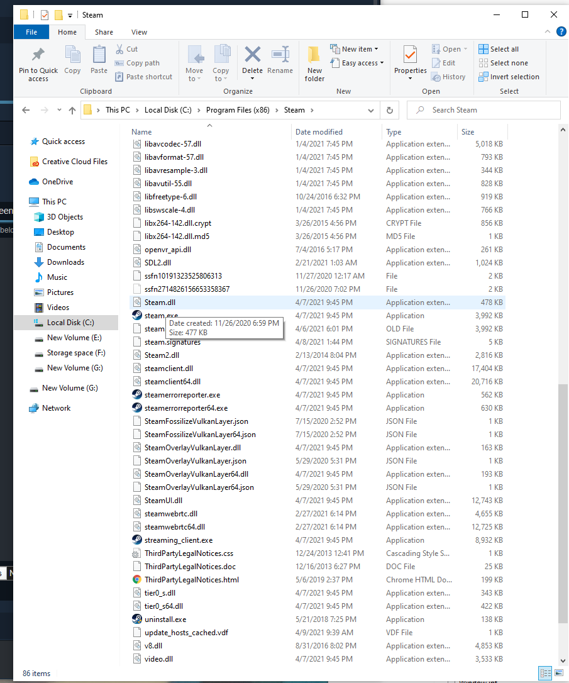The width and height of the screenshot is (569, 683).
Task: Switch to the View ribbon tab
Action: pos(139,32)
